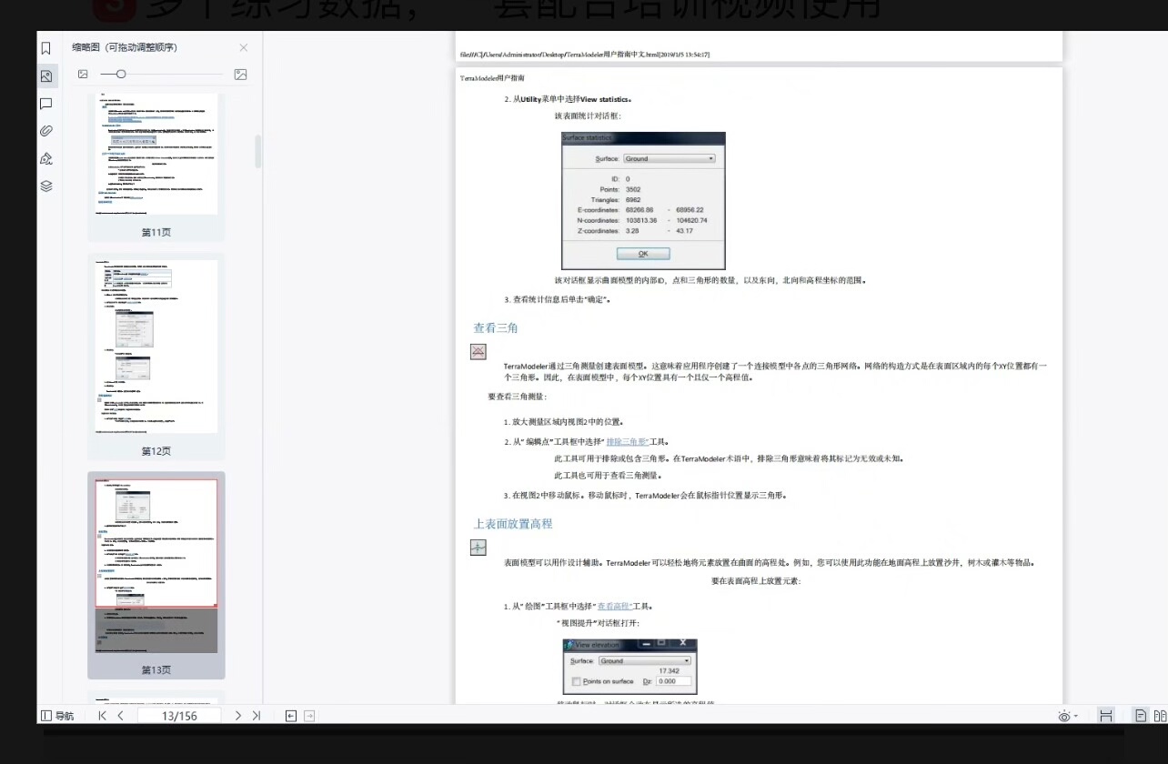
Task: Open the eye-protection mode dropdown
Action: pos(1068,717)
